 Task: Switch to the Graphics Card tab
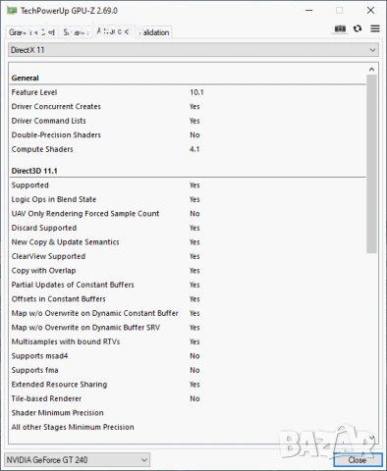(31, 32)
